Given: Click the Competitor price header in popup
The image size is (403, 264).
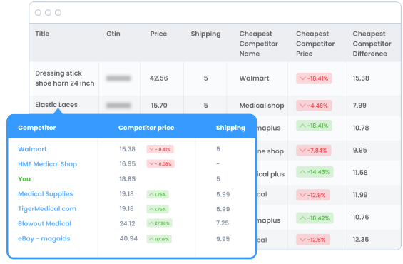Looking at the screenshot, I should [x=146, y=128].
